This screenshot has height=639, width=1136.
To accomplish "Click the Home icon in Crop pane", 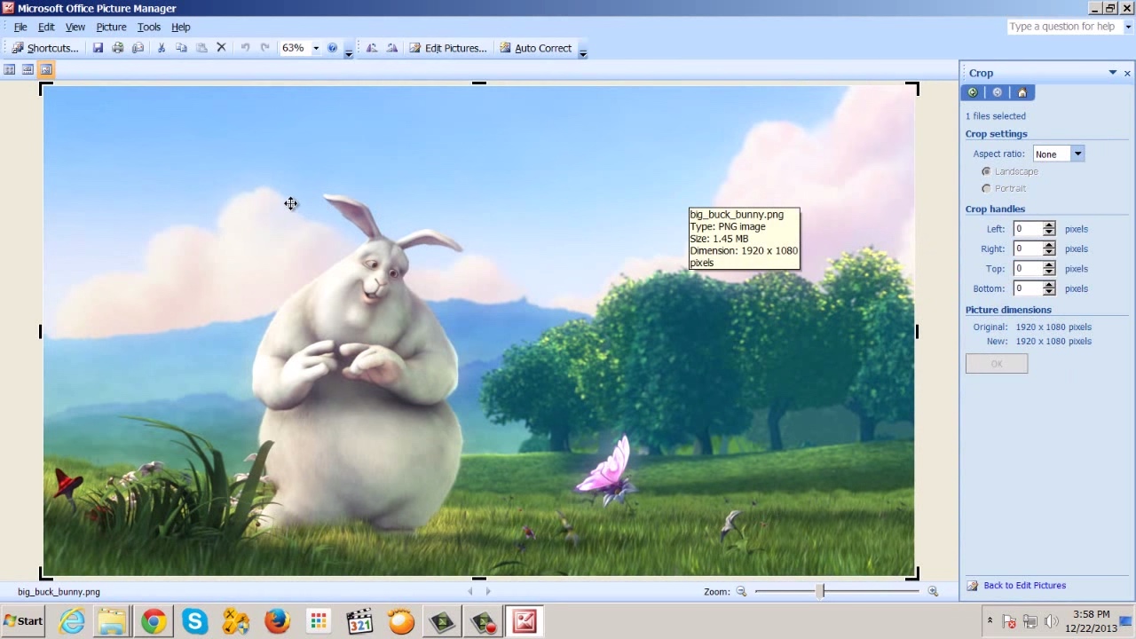I will (1022, 92).
